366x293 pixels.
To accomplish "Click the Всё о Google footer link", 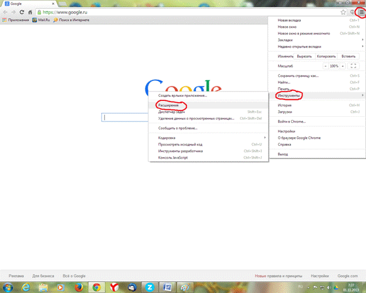I will tap(74, 276).
